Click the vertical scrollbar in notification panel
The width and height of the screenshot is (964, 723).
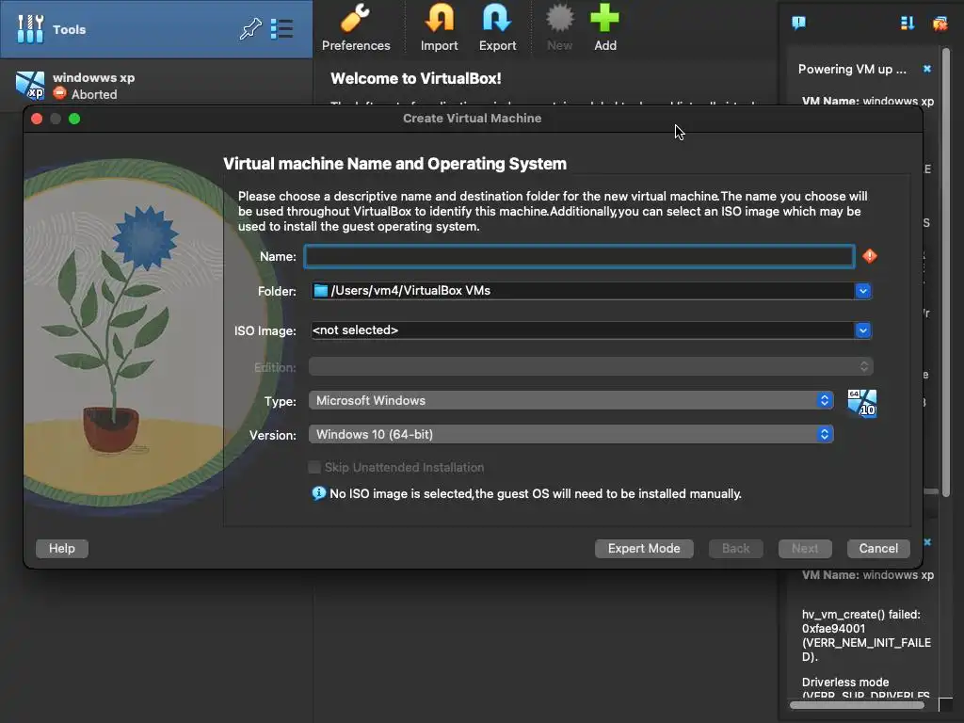click(x=945, y=270)
